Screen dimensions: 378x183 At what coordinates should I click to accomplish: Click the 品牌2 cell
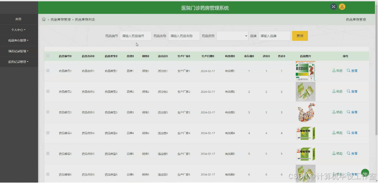(130, 91)
